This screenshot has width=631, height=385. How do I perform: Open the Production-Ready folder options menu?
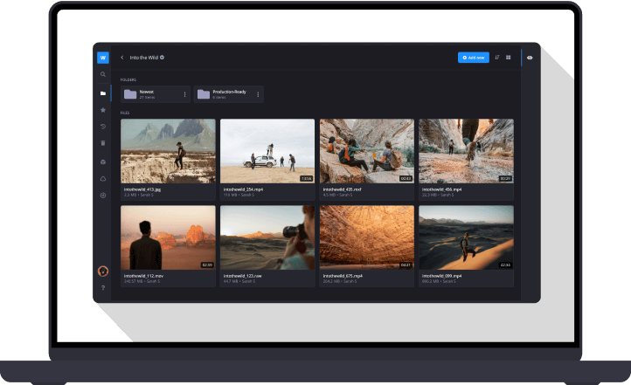tap(257, 94)
